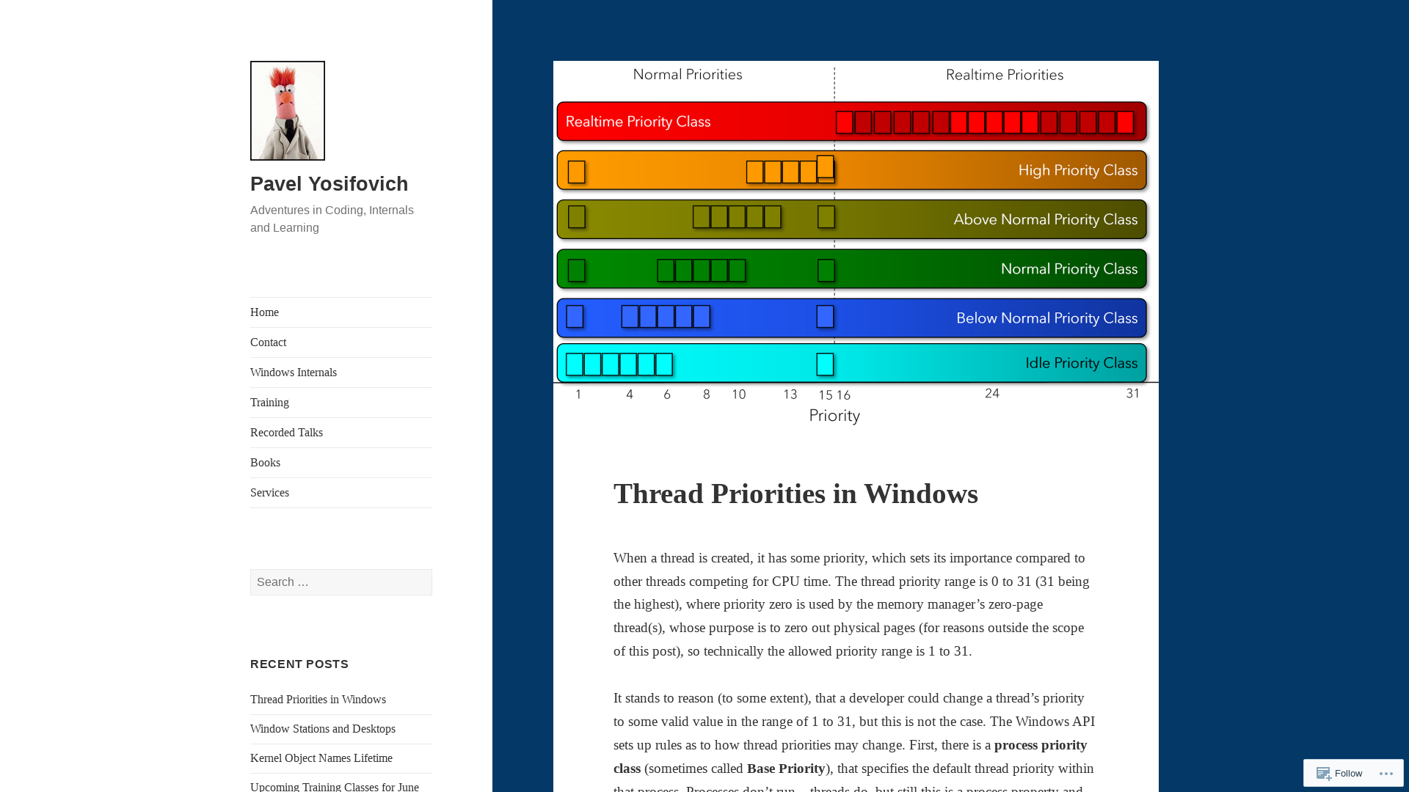
Task: Select the Training navigation link
Action: [x=269, y=403]
